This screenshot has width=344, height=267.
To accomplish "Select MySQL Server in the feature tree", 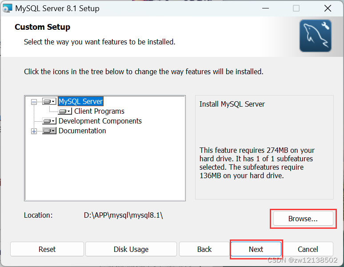I will click(80, 101).
